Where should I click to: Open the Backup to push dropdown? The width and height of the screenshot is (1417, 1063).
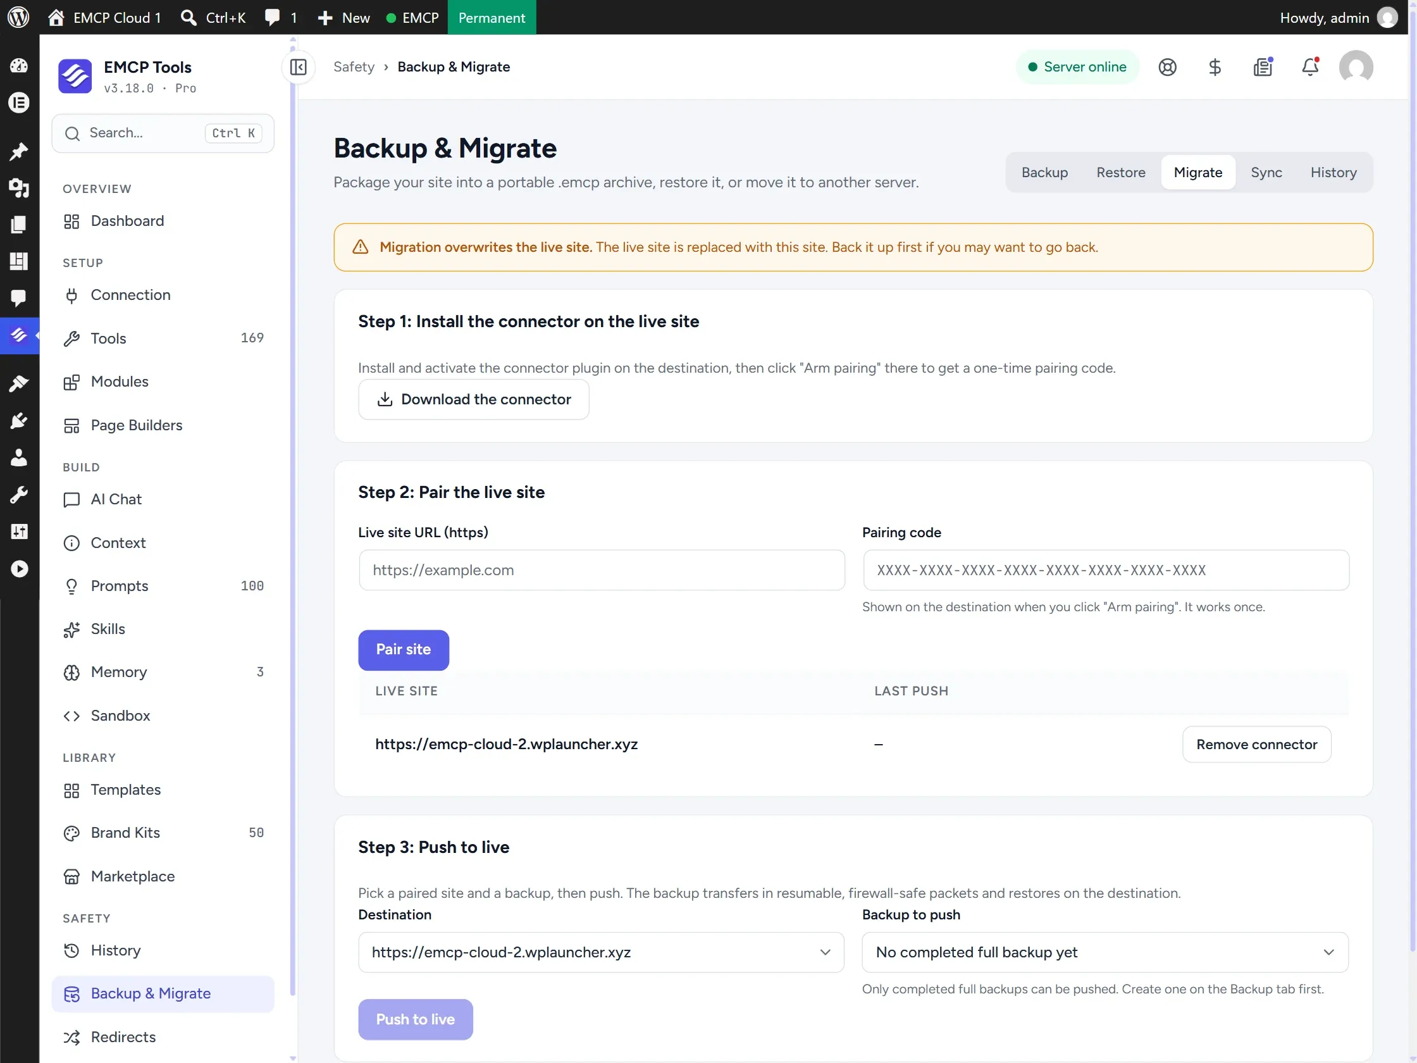(1105, 952)
